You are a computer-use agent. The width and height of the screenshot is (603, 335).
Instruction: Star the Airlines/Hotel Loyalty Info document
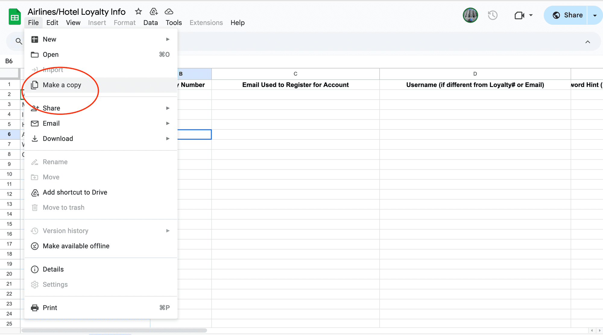(x=138, y=11)
